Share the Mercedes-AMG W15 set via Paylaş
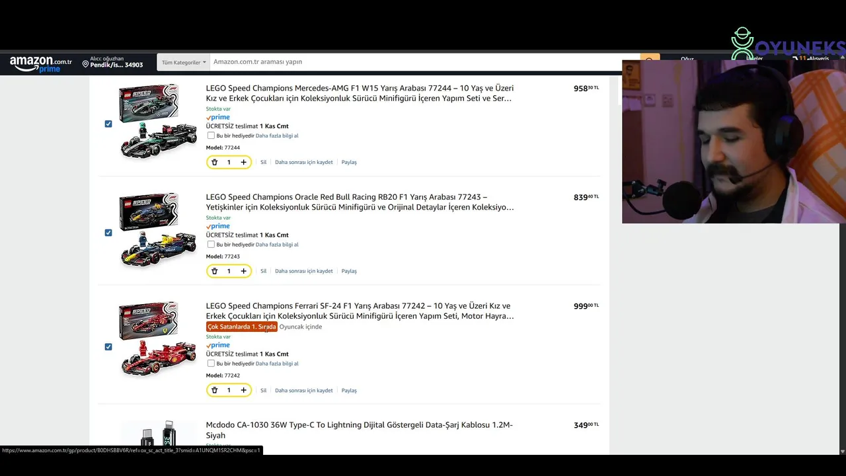Image resolution: width=846 pixels, height=476 pixels. click(x=349, y=162)
